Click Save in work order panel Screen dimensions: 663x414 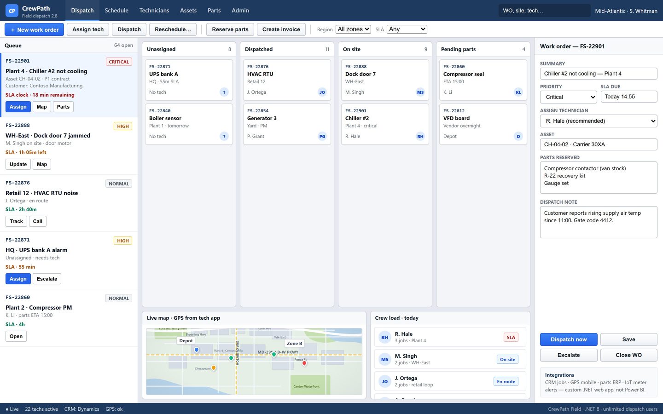[629, 339]
